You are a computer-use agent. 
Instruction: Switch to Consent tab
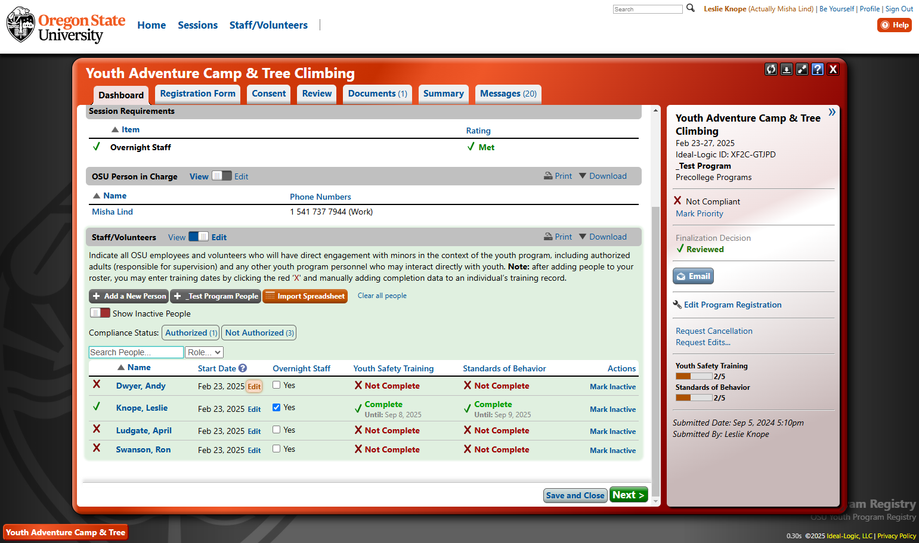point(269,94)
